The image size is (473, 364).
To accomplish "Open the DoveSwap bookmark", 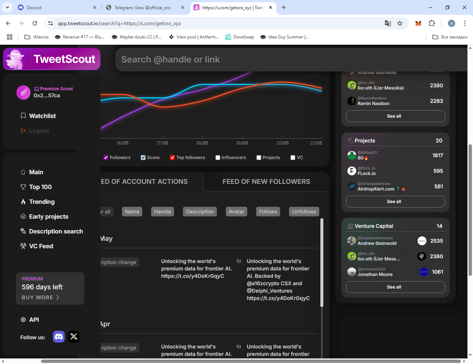I will [x=240, y=37].
